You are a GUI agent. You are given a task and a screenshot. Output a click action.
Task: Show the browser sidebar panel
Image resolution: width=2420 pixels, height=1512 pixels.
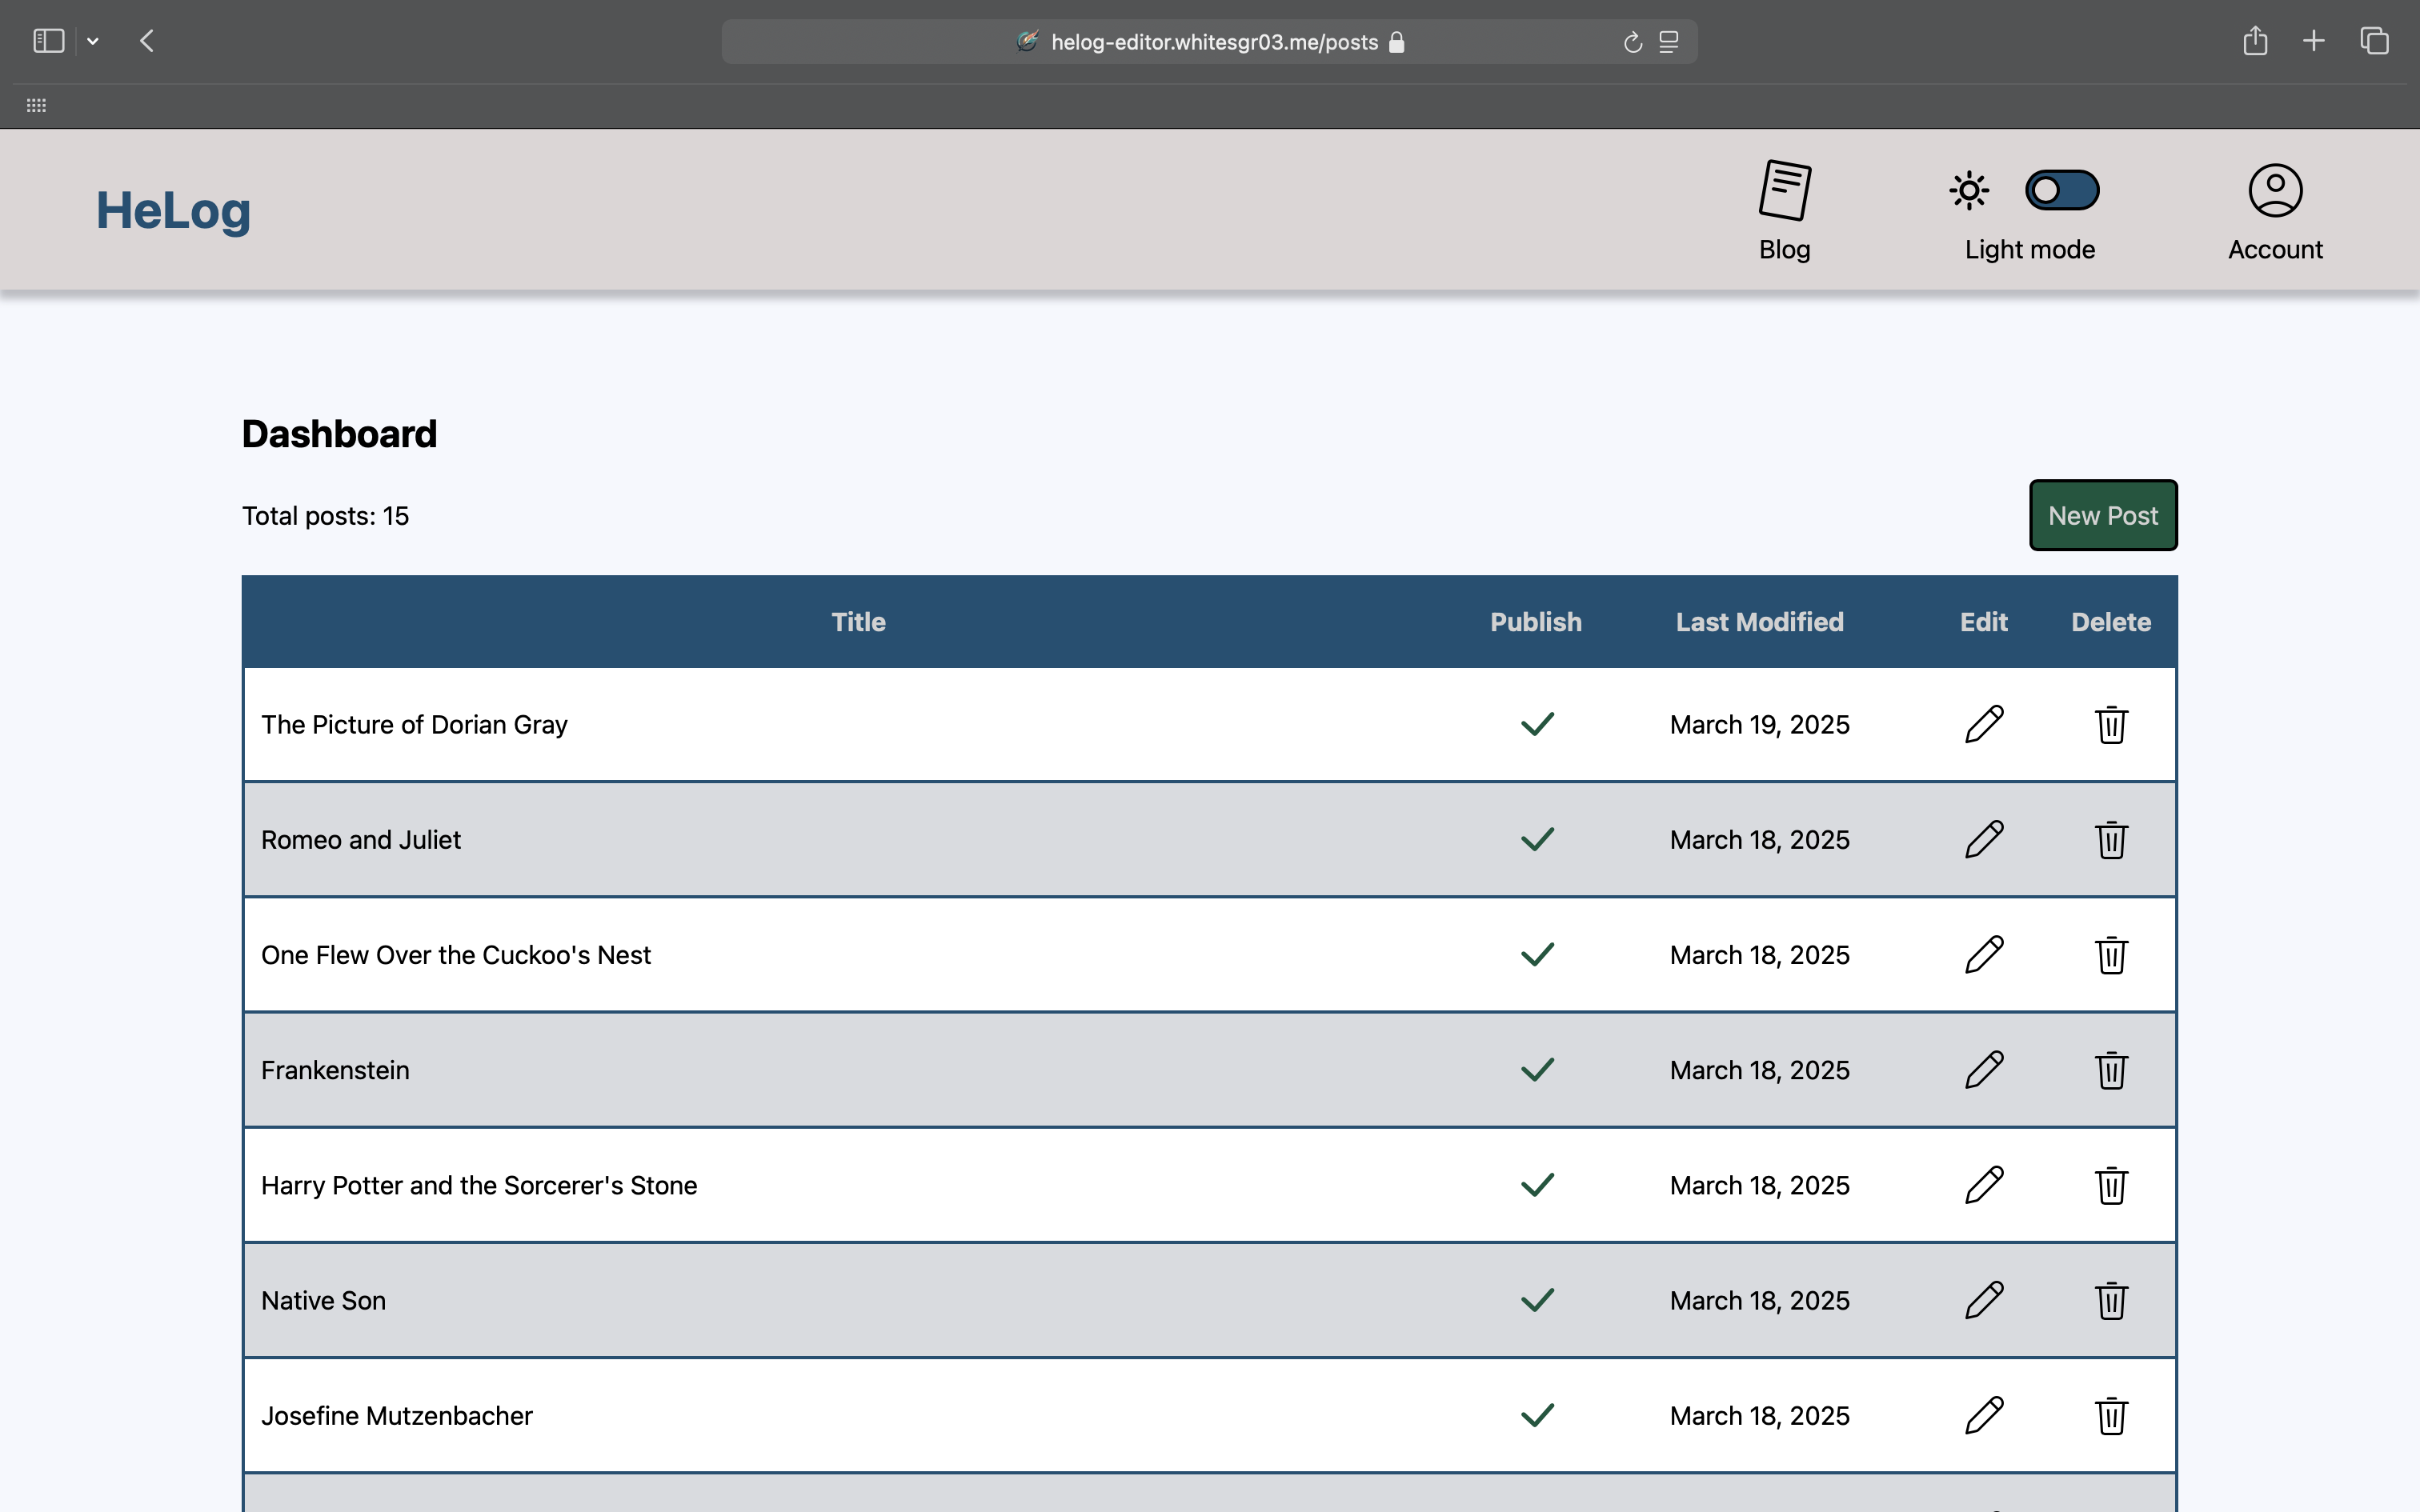coord(48,41)
